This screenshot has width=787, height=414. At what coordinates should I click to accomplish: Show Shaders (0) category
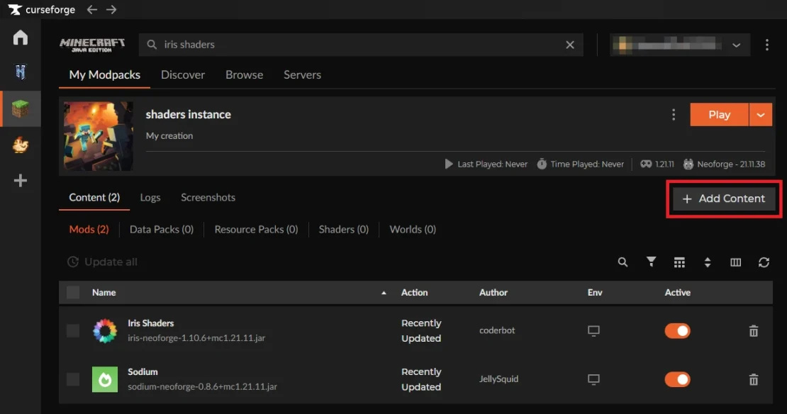344,230
